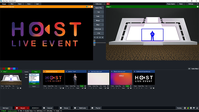Expand the Fade transition dropdown arrow

click(x=103, y=16)
